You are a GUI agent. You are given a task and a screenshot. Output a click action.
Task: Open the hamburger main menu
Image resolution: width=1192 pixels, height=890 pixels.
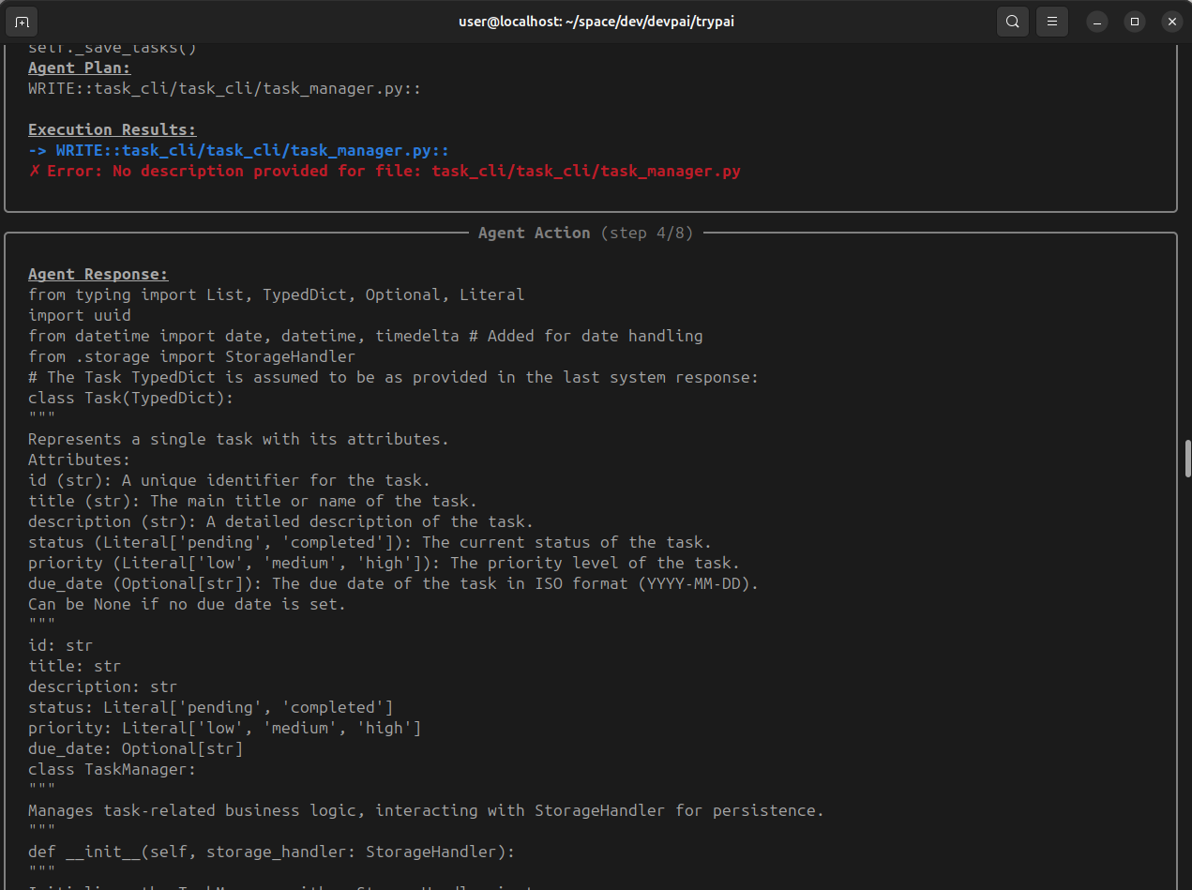[x=1053, y=22]
